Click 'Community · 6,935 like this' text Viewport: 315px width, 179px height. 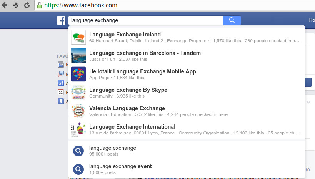(117, 96)
